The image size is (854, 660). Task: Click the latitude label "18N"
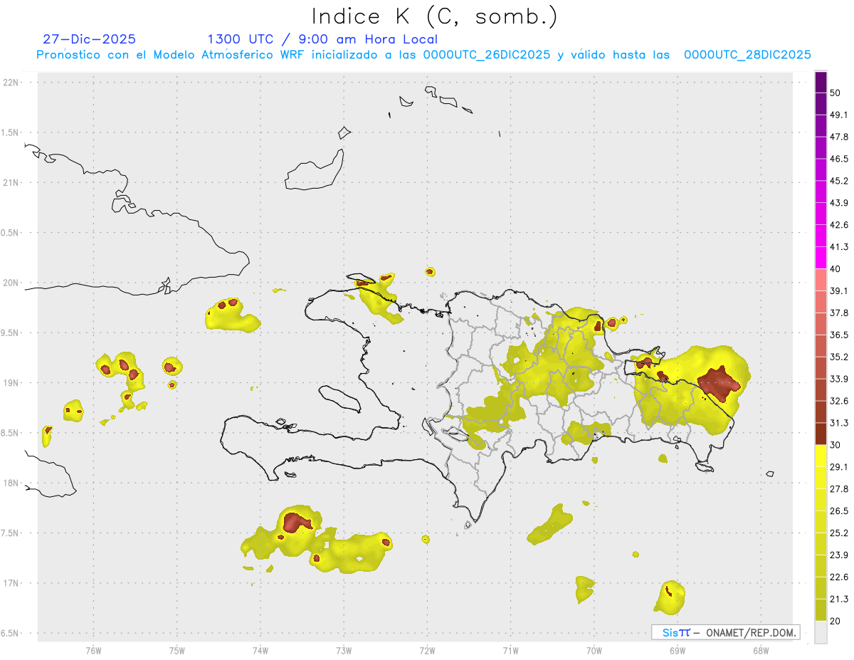coord(11,483)
